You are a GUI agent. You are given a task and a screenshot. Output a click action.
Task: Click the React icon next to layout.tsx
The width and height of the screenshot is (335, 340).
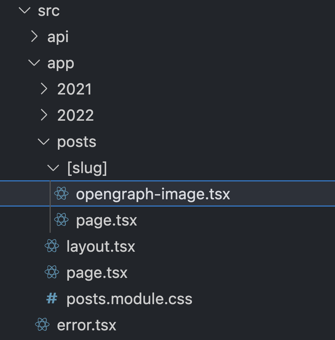coord(52,246)
